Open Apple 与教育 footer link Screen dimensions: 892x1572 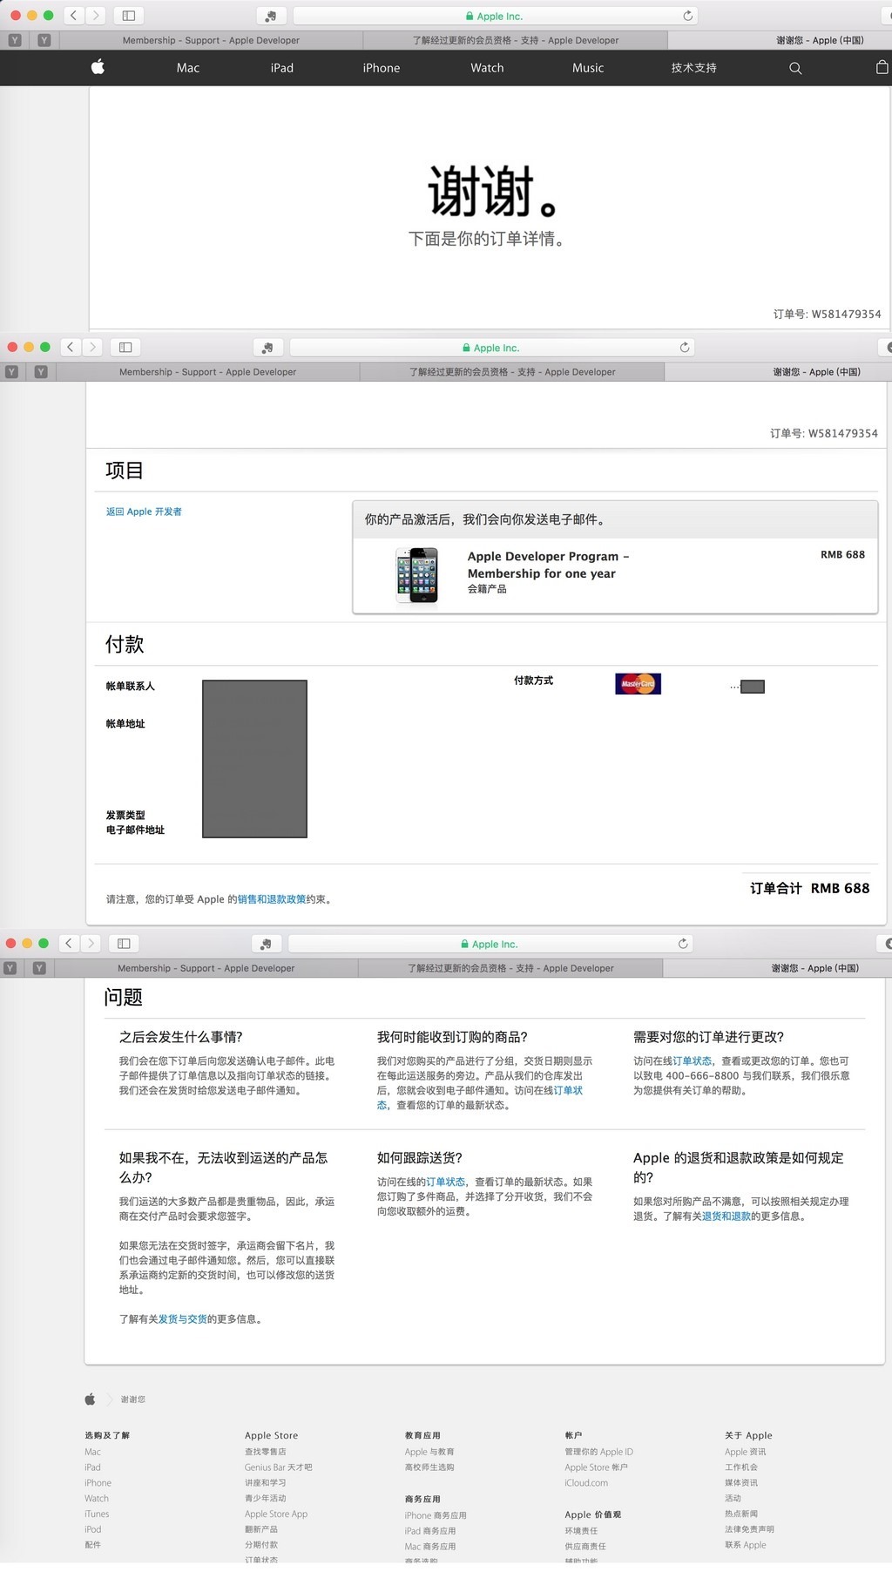pyautogui.click(x=429, y=1452)
